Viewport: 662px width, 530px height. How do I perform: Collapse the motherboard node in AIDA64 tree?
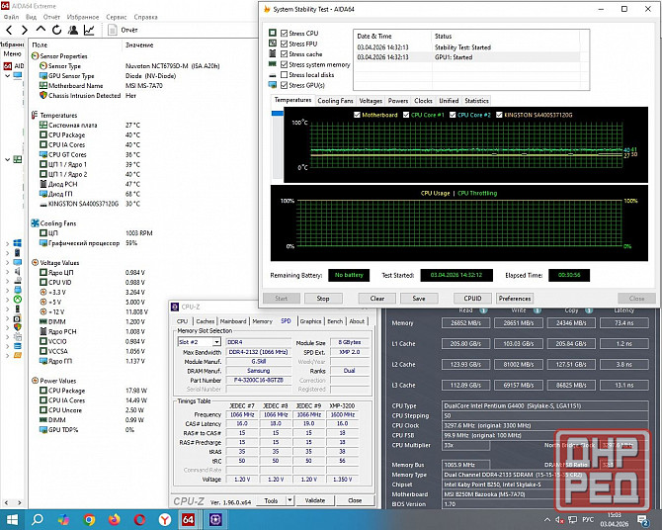click(x=7, y=159)
